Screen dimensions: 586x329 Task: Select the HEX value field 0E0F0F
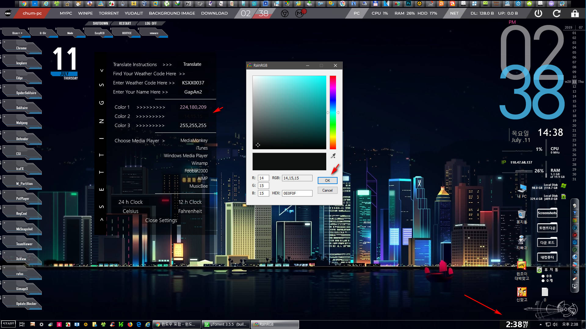pyautogui.click(x=297, y=193)
